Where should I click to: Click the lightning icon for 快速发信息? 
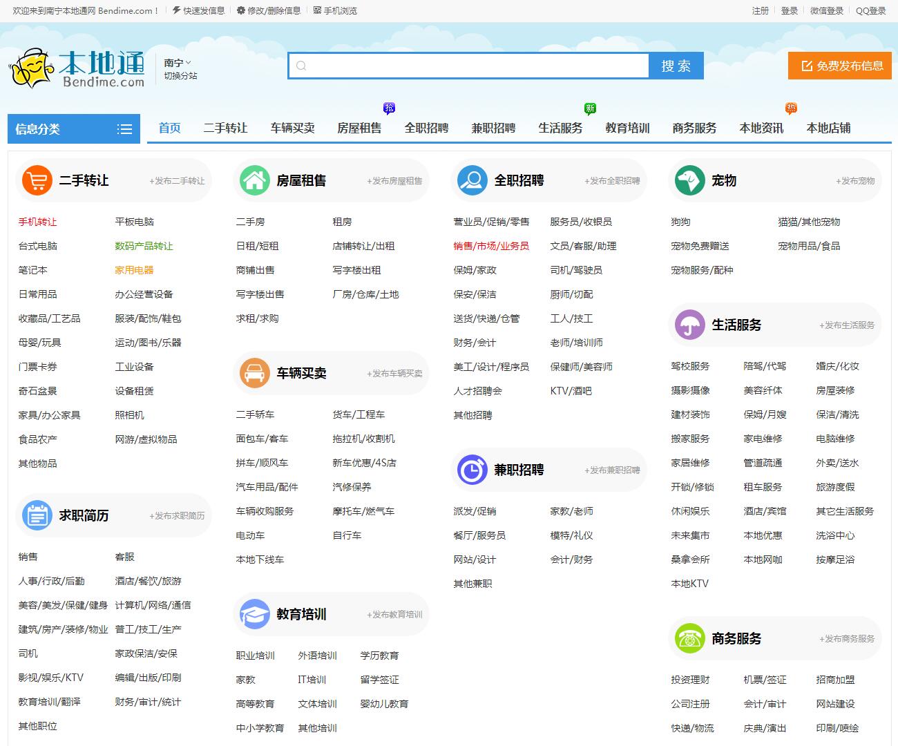click(177, 10)
